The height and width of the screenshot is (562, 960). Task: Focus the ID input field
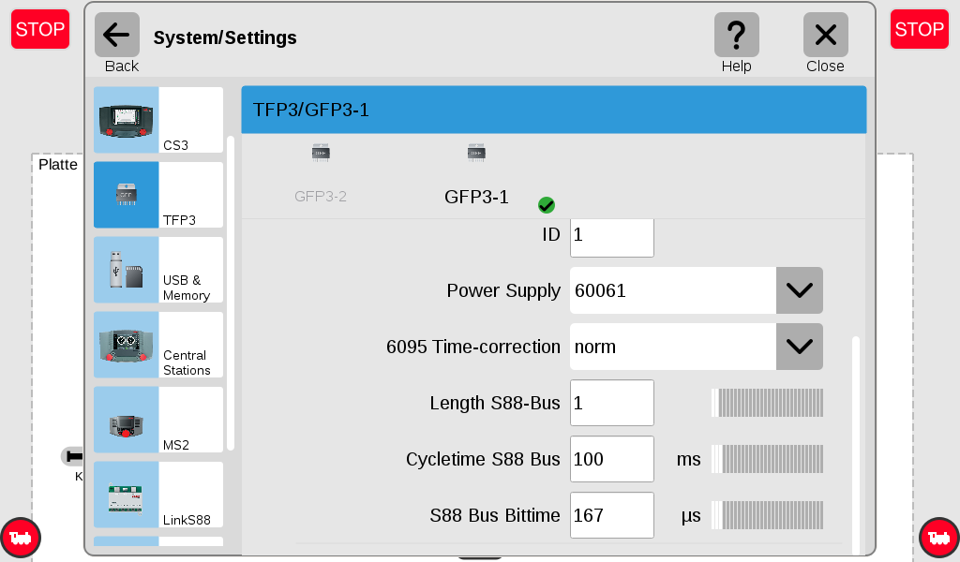pos(611,236)
